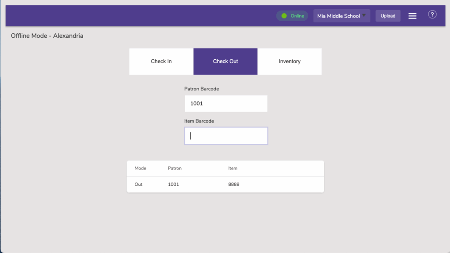Switch to the Check In tab
Viewport: 450px width, 253px height.
point(161,61)
